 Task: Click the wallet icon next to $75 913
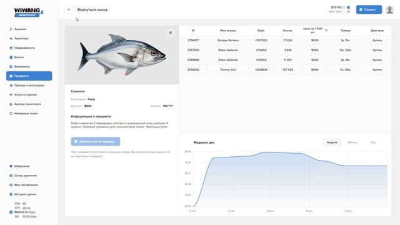pyautogui.click(x=349, y=7)
